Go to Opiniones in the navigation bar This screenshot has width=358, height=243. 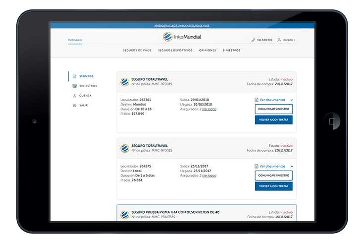[x=207, y=50]
